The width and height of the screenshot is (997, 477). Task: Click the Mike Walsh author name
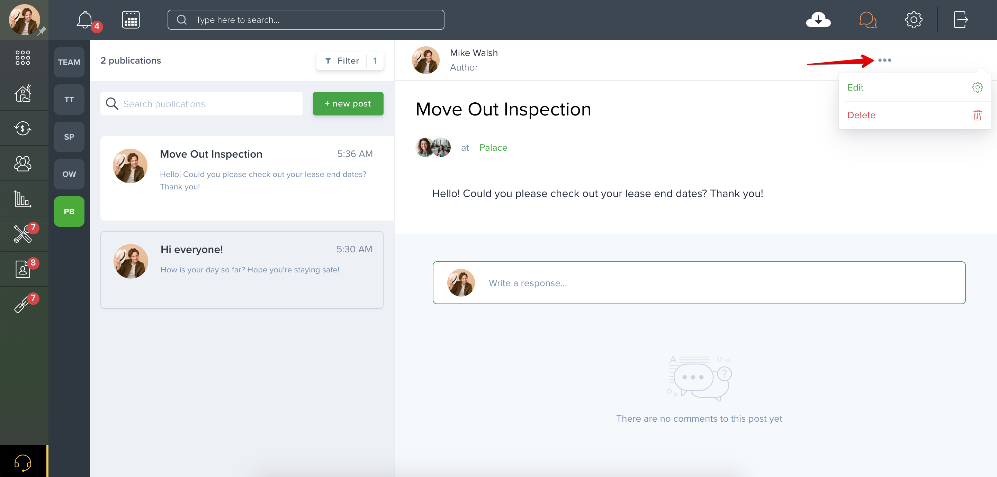click(x=474, y=53)
